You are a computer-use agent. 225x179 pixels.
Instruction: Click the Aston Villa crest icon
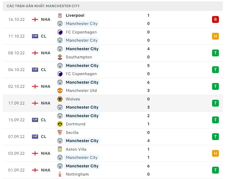click(x=60, y=149)
